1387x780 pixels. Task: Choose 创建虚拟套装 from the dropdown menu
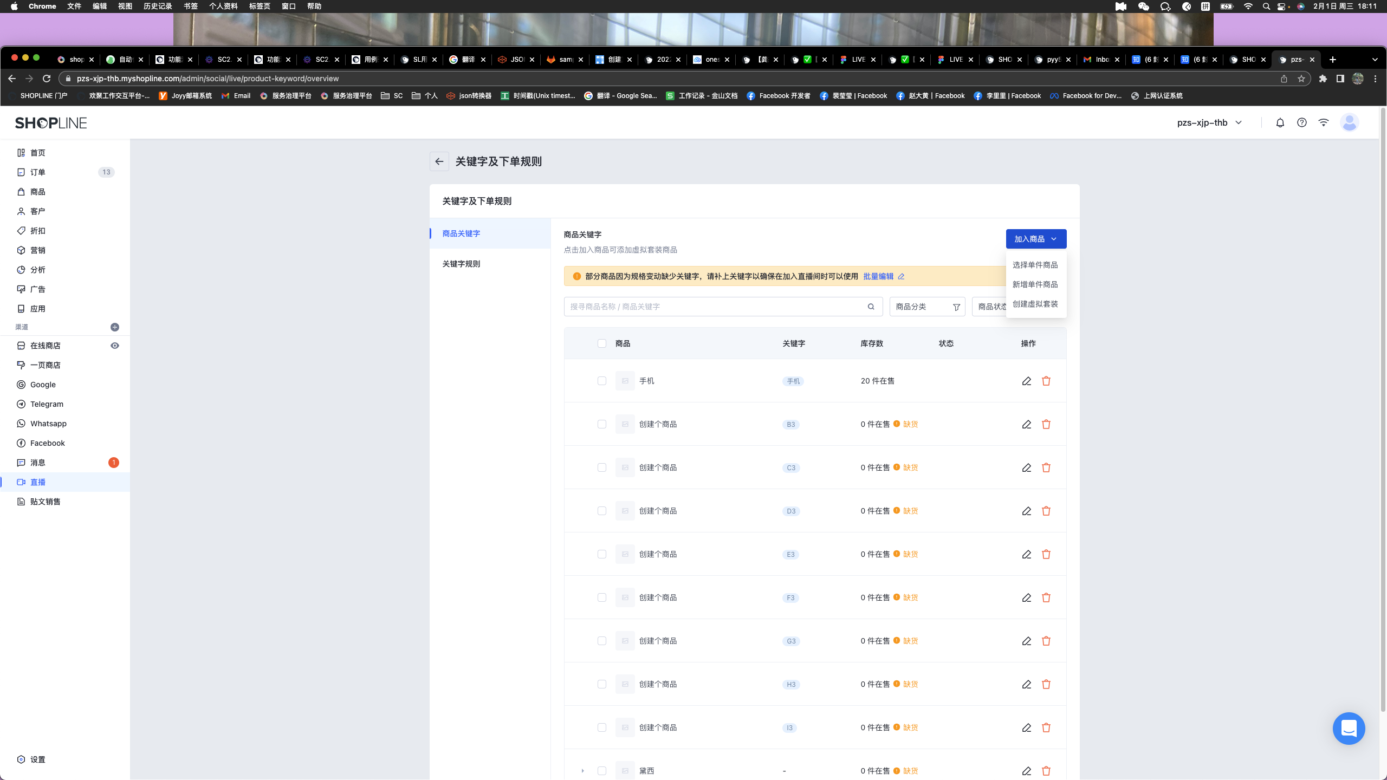(x=1035, y=304)
